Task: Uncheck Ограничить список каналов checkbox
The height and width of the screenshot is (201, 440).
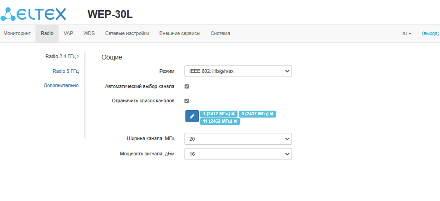Action: pos(187,101)
